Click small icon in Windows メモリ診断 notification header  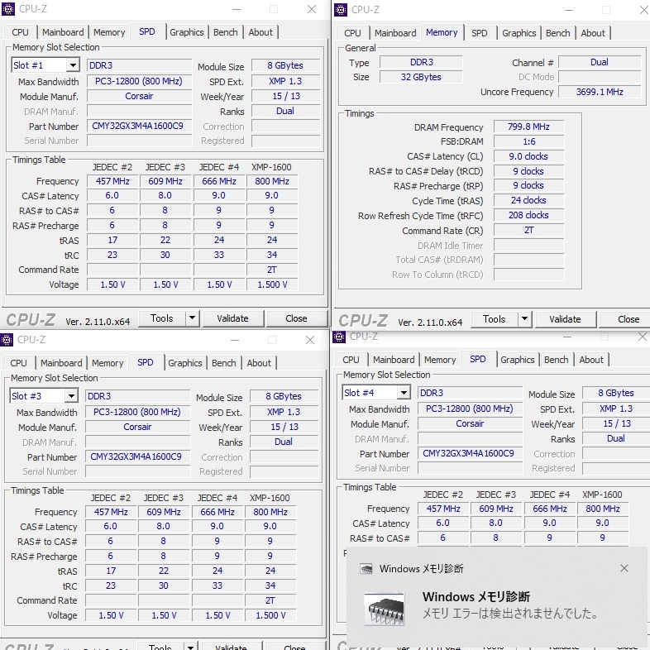[x=366, y=569]
